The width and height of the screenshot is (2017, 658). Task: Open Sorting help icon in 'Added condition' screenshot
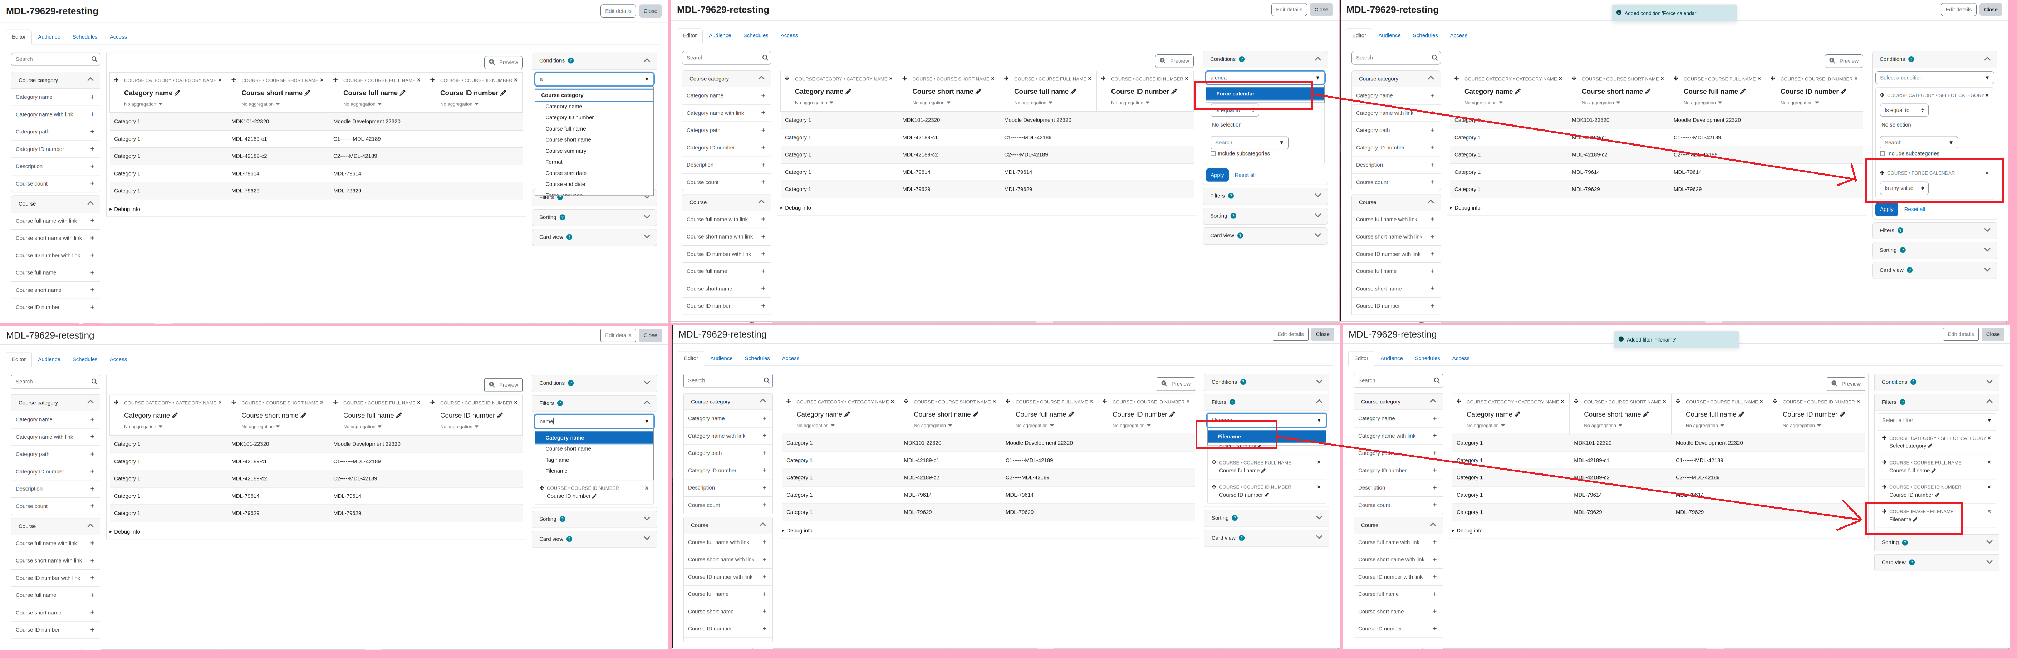[1903, 251]
